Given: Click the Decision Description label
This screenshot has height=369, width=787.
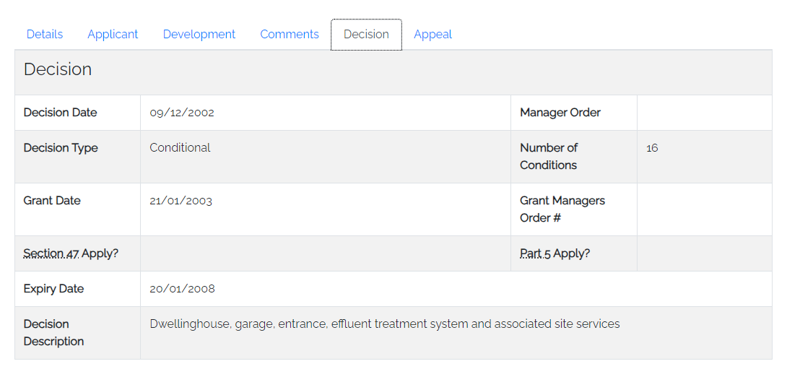Looking at the screenshot, I should click(53, 333).
